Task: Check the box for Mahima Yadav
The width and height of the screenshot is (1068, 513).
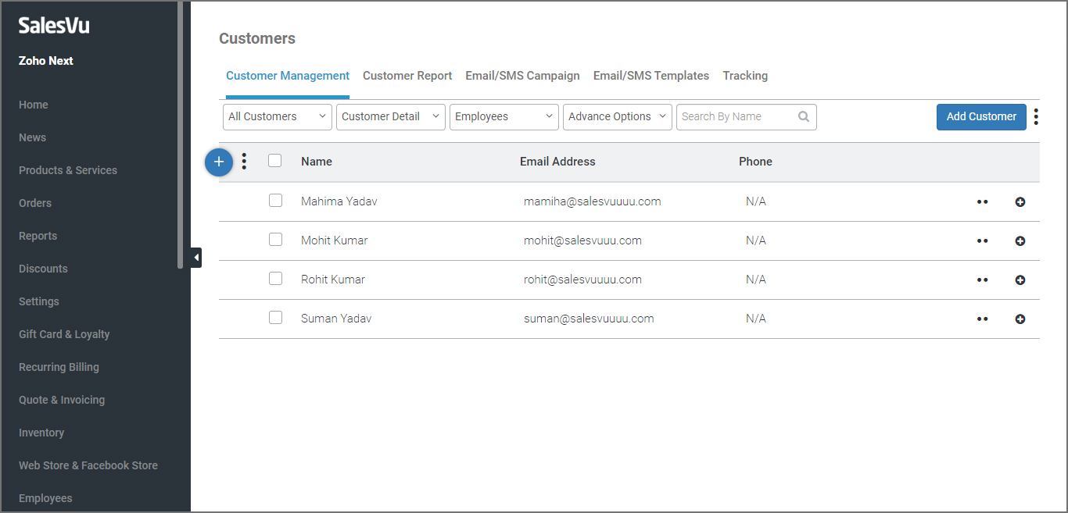Action: tap(275, 201)
